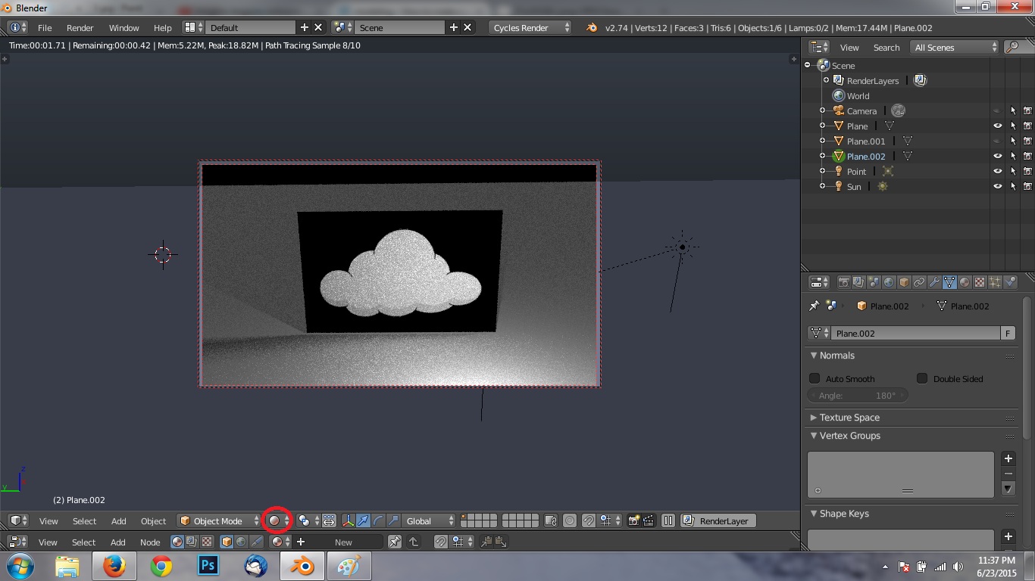
Task: Open the Render Layers properties tab
Action: click(858, 282)
